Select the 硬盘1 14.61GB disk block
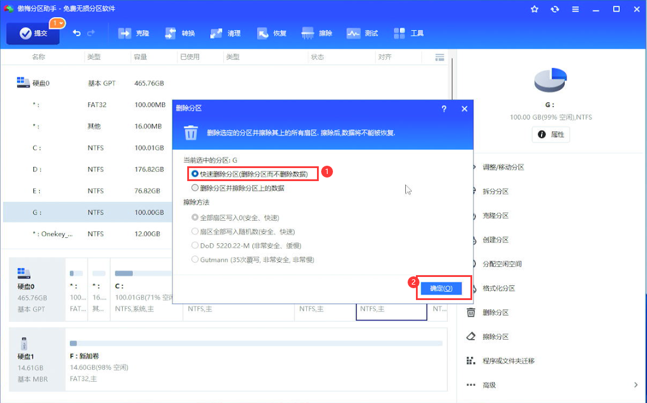The height and width of the screenshot is (403, 647). tap(37, 360)
